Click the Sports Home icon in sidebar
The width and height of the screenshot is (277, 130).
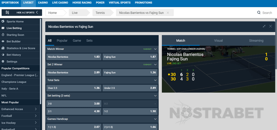3,22
